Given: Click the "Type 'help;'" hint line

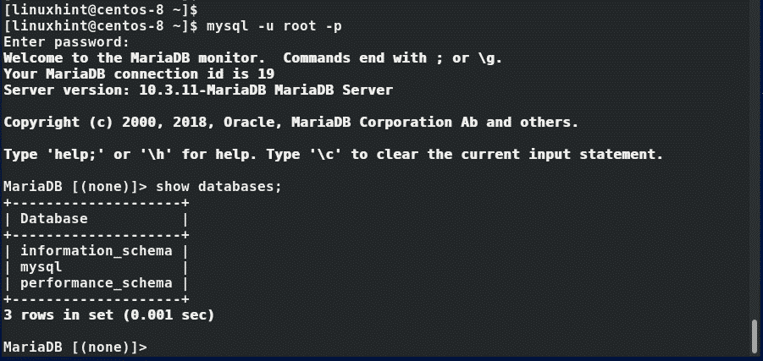Looking at the screenshot, I should tap(333, 155).
